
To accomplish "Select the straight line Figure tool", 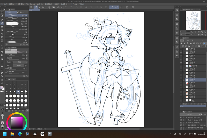I will coord(2,62).
